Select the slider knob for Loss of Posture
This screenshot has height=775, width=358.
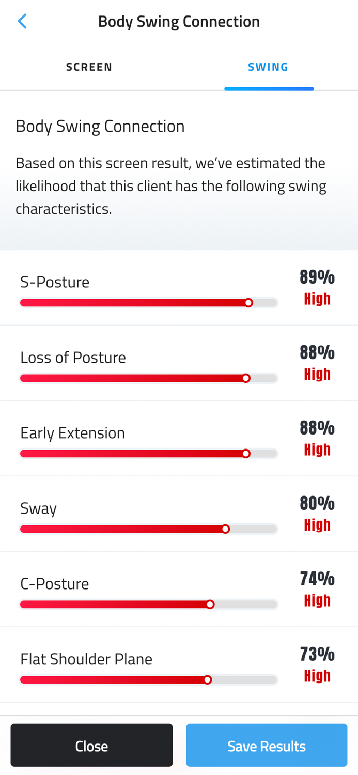point(247,378)
